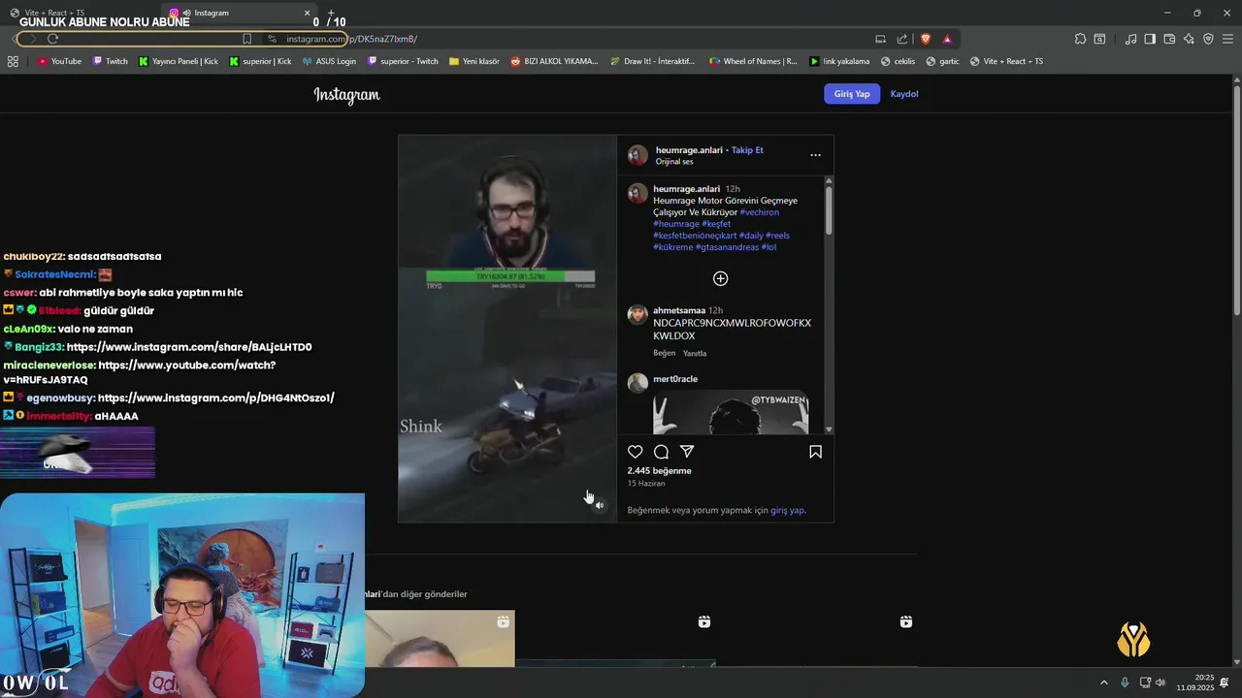Click the comments panel scrollbar
The width and height of the screenshot is (1242, 698).
pos(829,209)
